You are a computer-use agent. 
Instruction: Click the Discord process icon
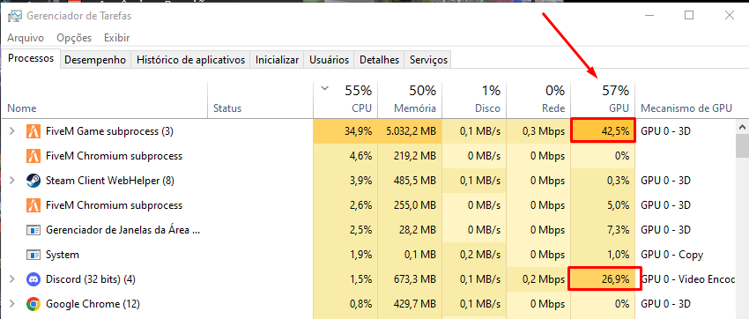point(33,278)
